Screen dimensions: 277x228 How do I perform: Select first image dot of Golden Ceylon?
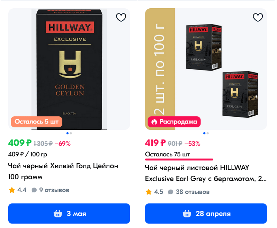point(68,133)
